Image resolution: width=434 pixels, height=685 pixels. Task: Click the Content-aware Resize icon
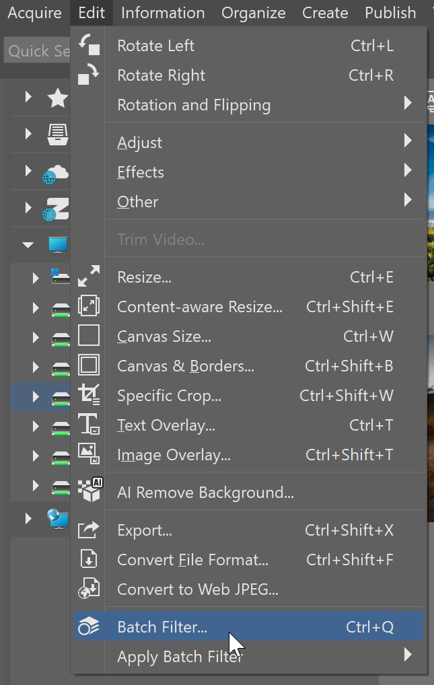coord(89,306)
